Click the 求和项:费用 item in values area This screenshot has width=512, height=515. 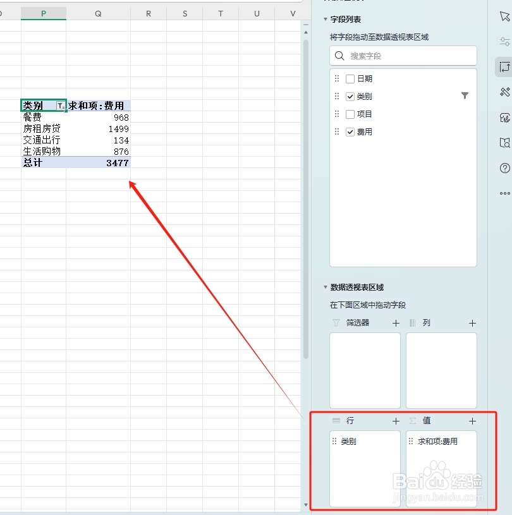(437, 441)
